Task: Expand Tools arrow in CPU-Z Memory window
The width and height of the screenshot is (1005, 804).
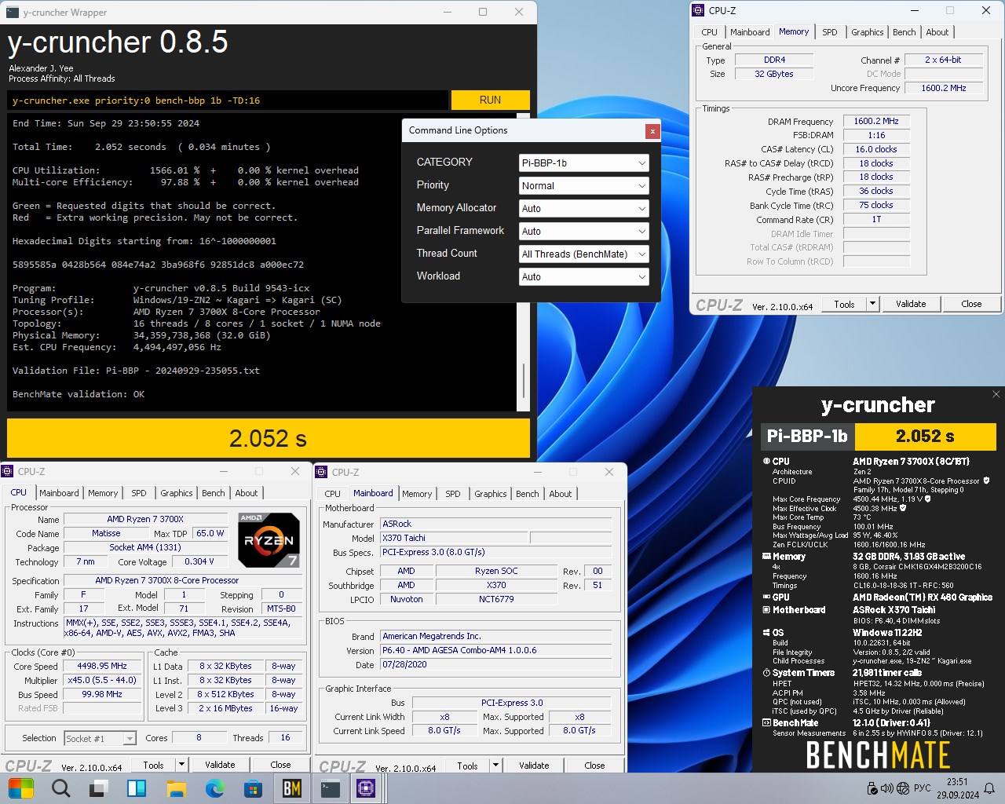Action: click(x=872, y=304)
